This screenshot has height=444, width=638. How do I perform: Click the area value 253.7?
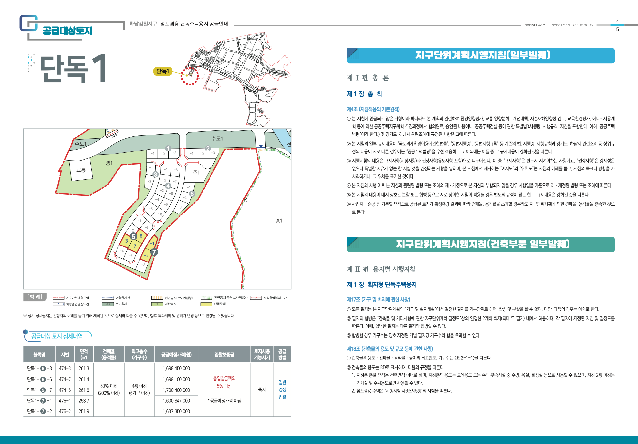84,401
